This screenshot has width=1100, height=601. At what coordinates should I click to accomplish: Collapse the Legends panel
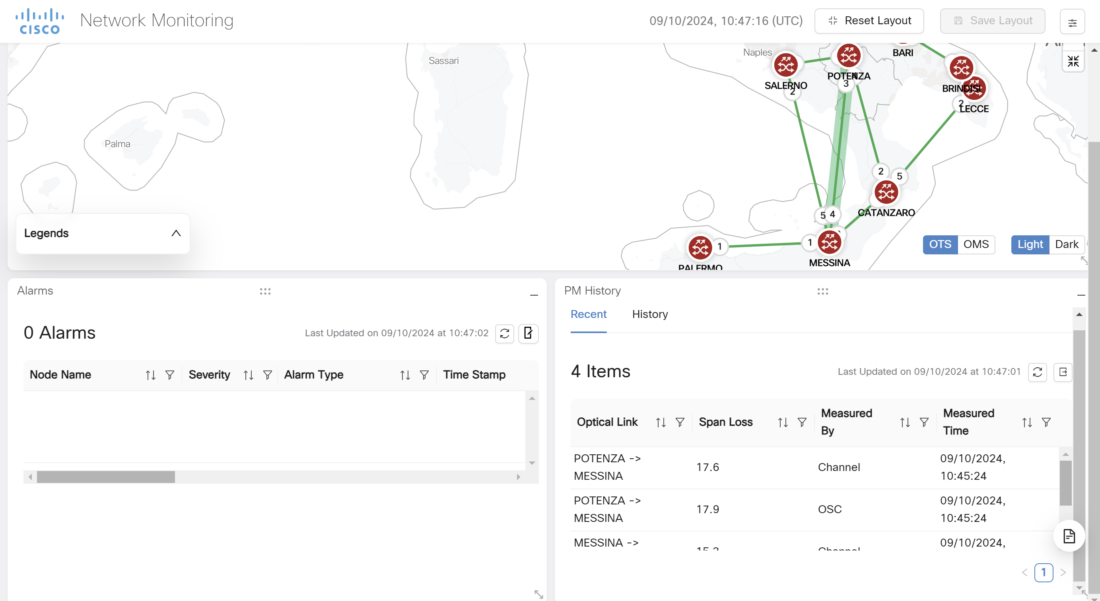click(x=176, y=233)
